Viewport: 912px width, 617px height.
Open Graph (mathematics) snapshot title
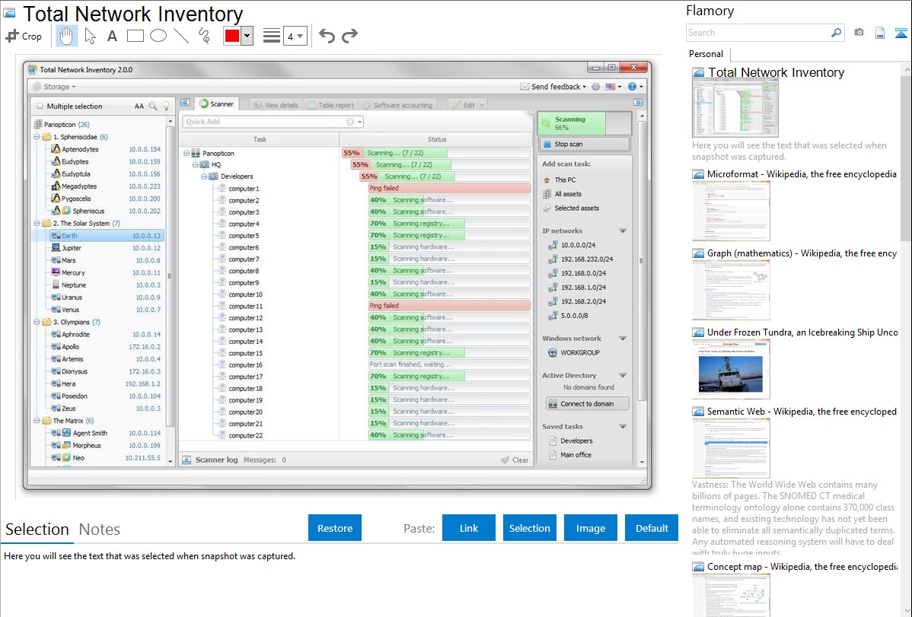pos(802,253)
